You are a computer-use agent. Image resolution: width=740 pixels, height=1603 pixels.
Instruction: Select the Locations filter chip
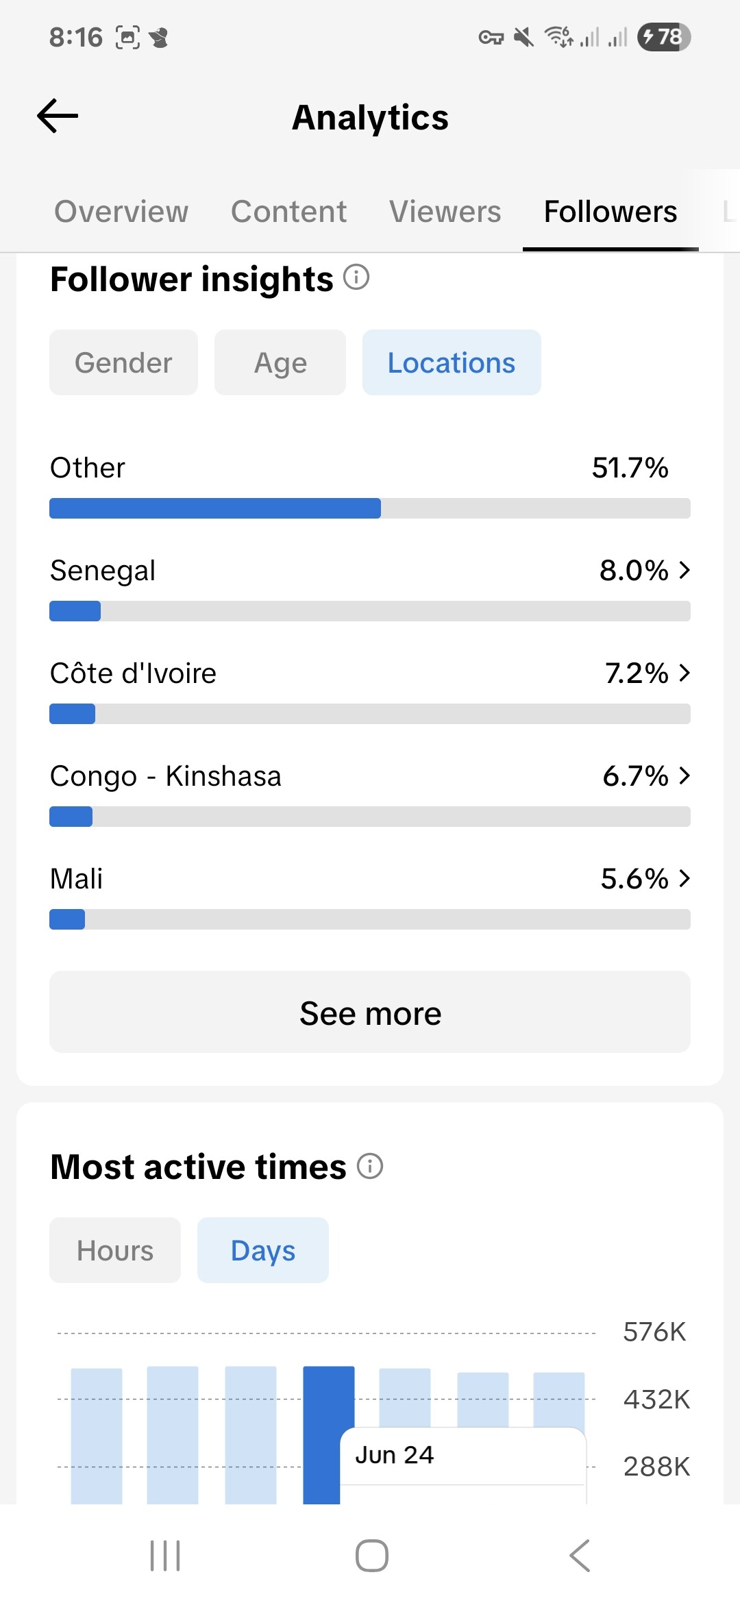pos(452,362)
